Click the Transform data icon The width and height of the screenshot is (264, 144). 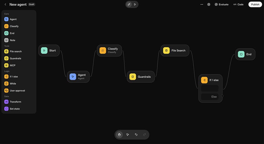[6, 102]
